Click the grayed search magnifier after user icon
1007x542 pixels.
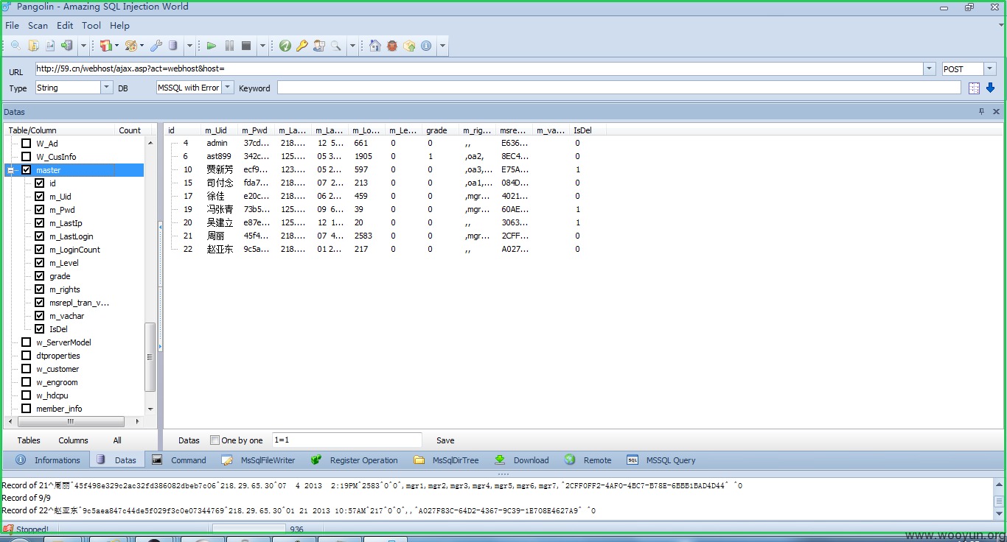[x=336, y=46]
